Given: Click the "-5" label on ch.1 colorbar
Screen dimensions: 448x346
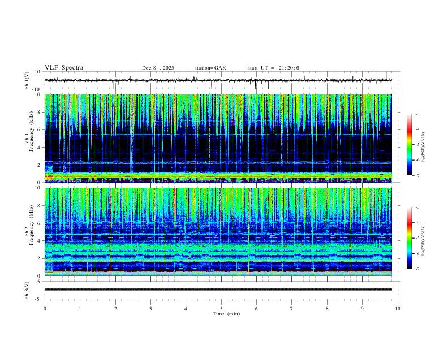Looking at the screenshot, I should tap(417, 145).
